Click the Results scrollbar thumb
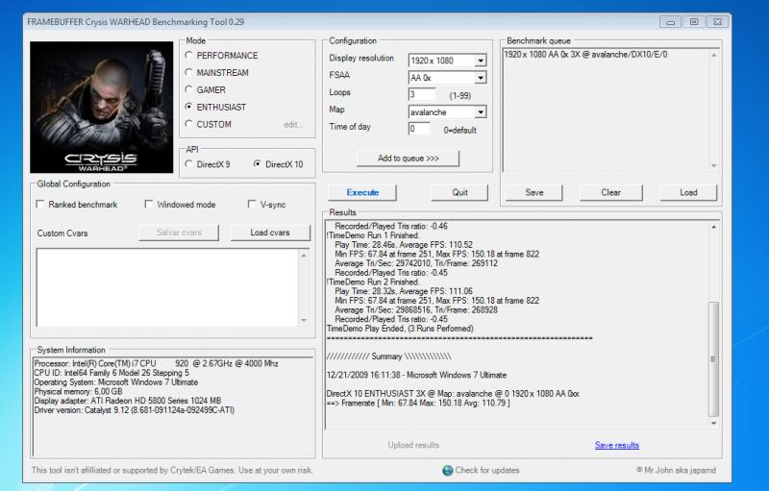The image size is (769, 491). (x=713, y=359)
